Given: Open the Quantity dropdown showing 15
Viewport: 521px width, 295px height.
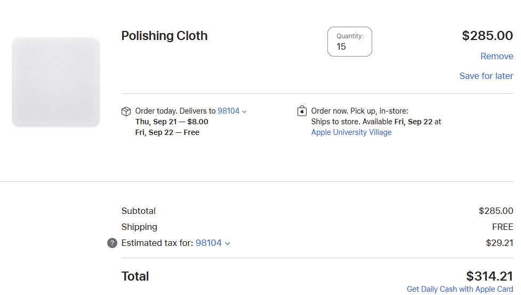Looking at the screenshot, I should pyautogui.click(x=349, y=42).
